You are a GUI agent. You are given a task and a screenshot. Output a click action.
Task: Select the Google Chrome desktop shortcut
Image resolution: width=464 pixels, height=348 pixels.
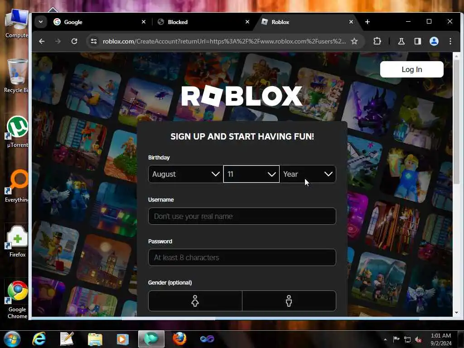18,299
